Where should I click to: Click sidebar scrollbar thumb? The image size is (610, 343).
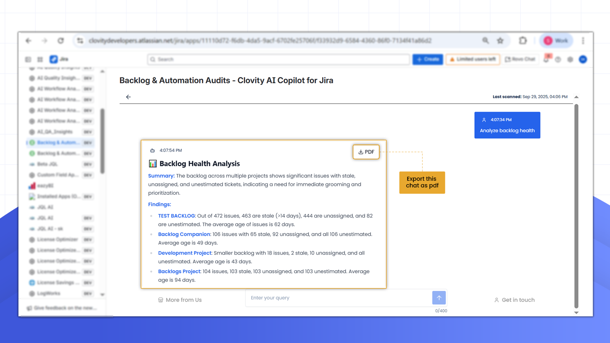pyautogui.click(x=102, y=141)
